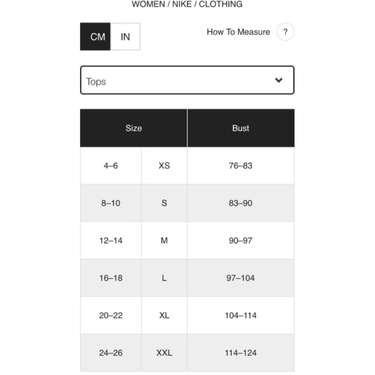
Task: Click the L size cell
Action: tap(165, 278)
